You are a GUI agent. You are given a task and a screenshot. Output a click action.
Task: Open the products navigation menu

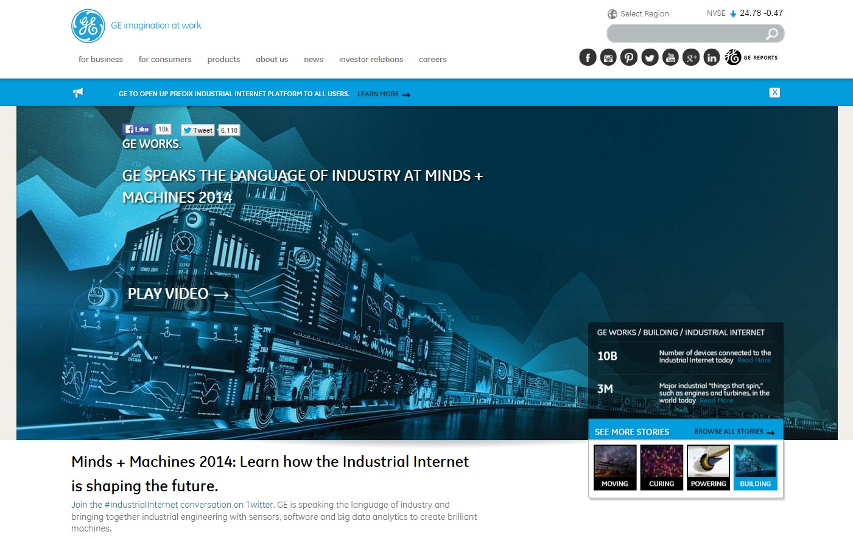[223, 59]
